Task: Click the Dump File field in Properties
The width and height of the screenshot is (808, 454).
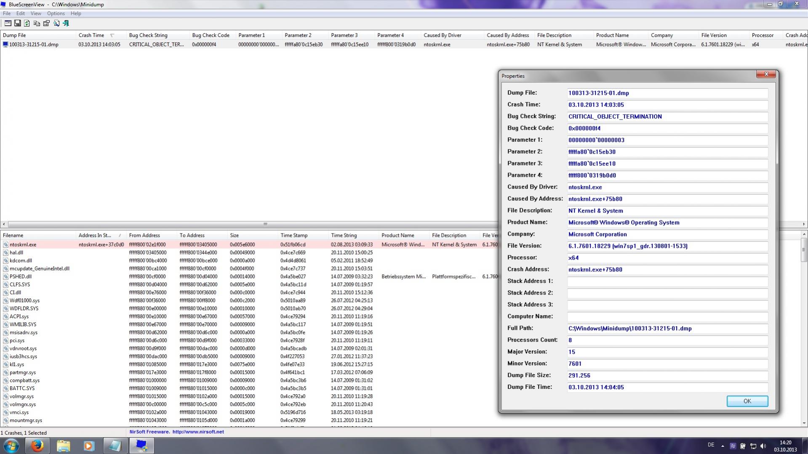Action: click(667, 93)
